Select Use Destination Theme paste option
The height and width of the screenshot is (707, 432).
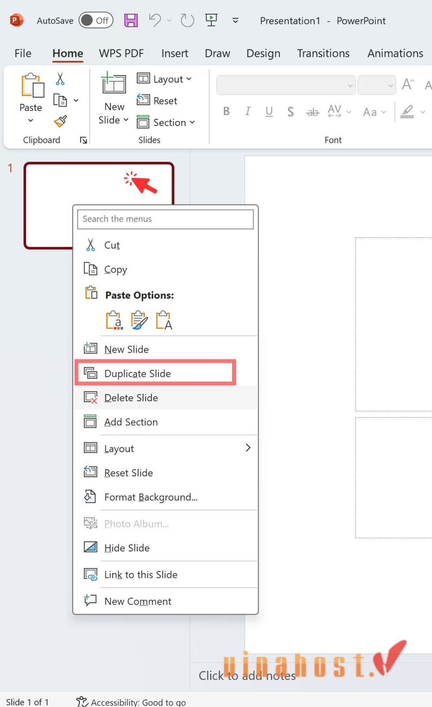(x=114, y=320)
